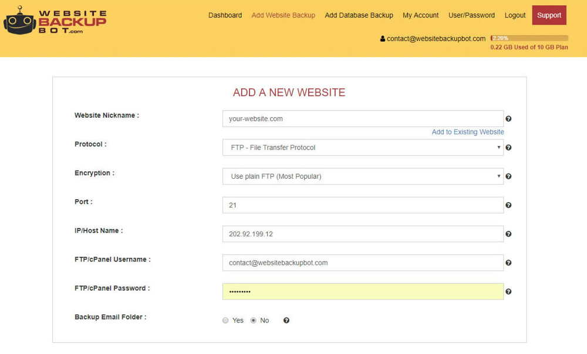Image resolution: width=587 pixels, height=354 pixels.
Task: Click help icon next to Backup Email Folder
Action: [286, 321]
